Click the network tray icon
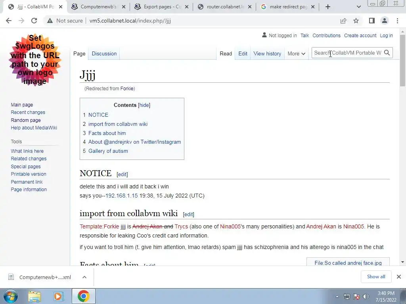 [347, 296]
